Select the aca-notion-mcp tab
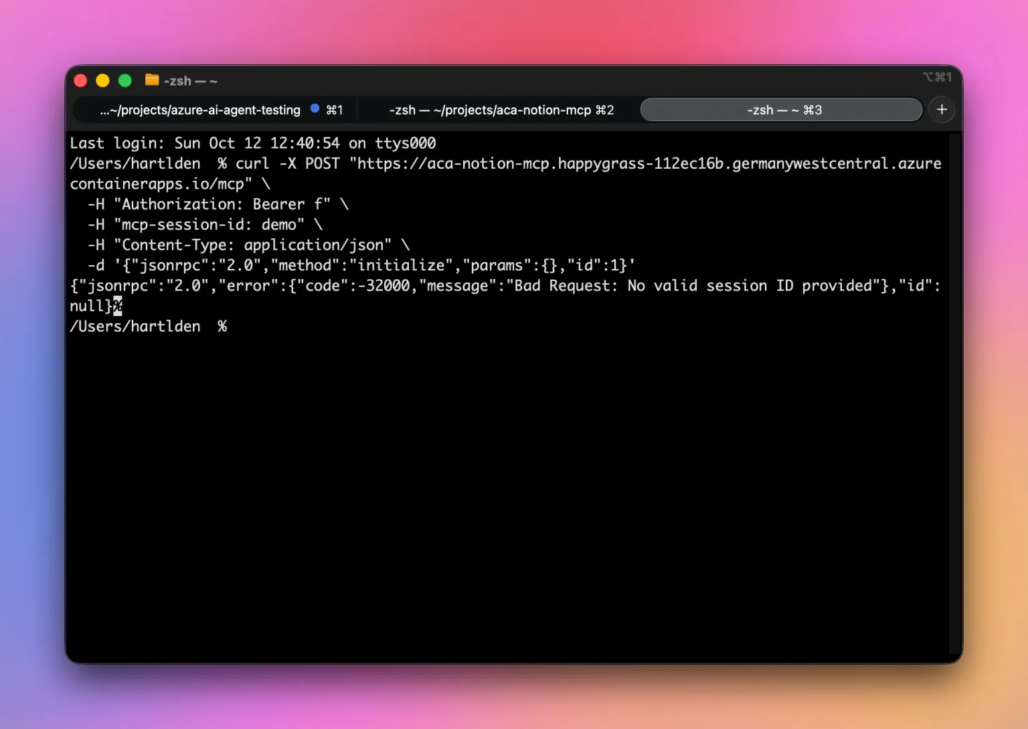Screen dimensions: 1028x729 (501, 110)
